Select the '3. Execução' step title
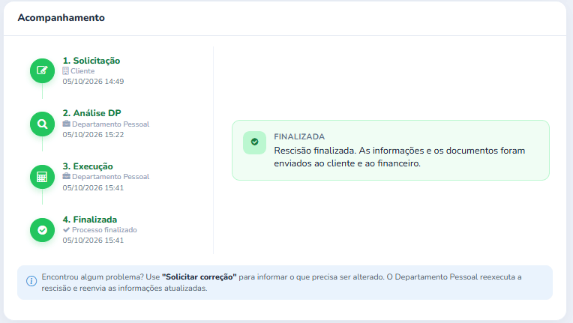The height and width of the screenshot is (323, 573). pyautogui.click(x=88, y=166)
